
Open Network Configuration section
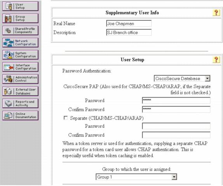tap(20, 43)
